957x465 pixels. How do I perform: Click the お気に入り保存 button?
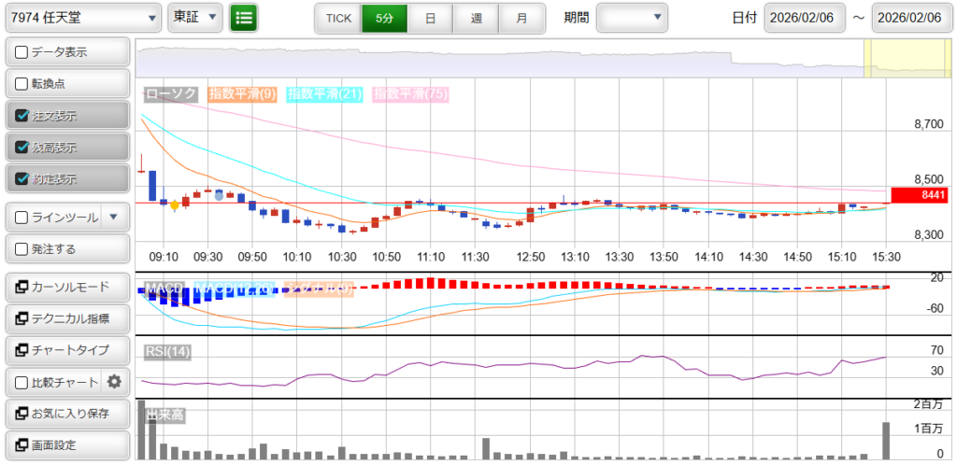click(66, 413)
